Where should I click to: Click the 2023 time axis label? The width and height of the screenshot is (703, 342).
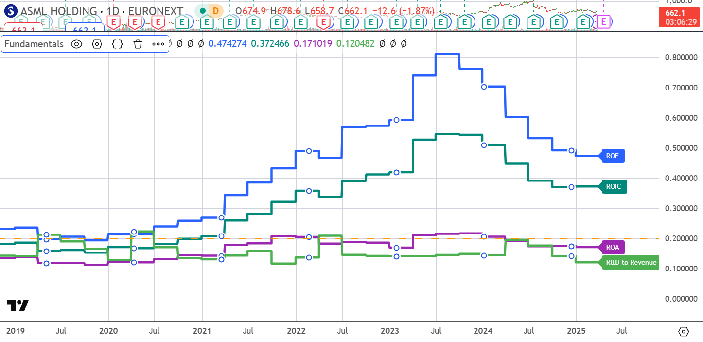tap(390, 331)
